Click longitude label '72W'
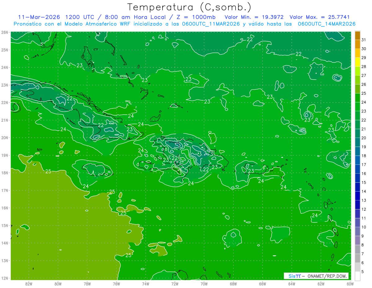The image size is (372, 288). point(175,284)
